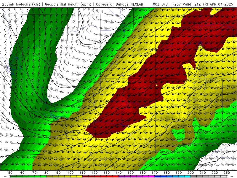Click the gray swatch right of the 200 tick

click(x=194, y=177)
